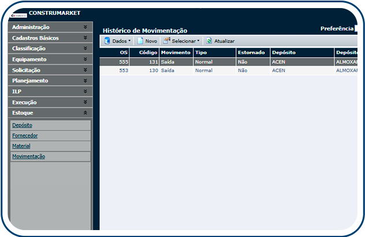Open the Depósito link

point(22,125)
